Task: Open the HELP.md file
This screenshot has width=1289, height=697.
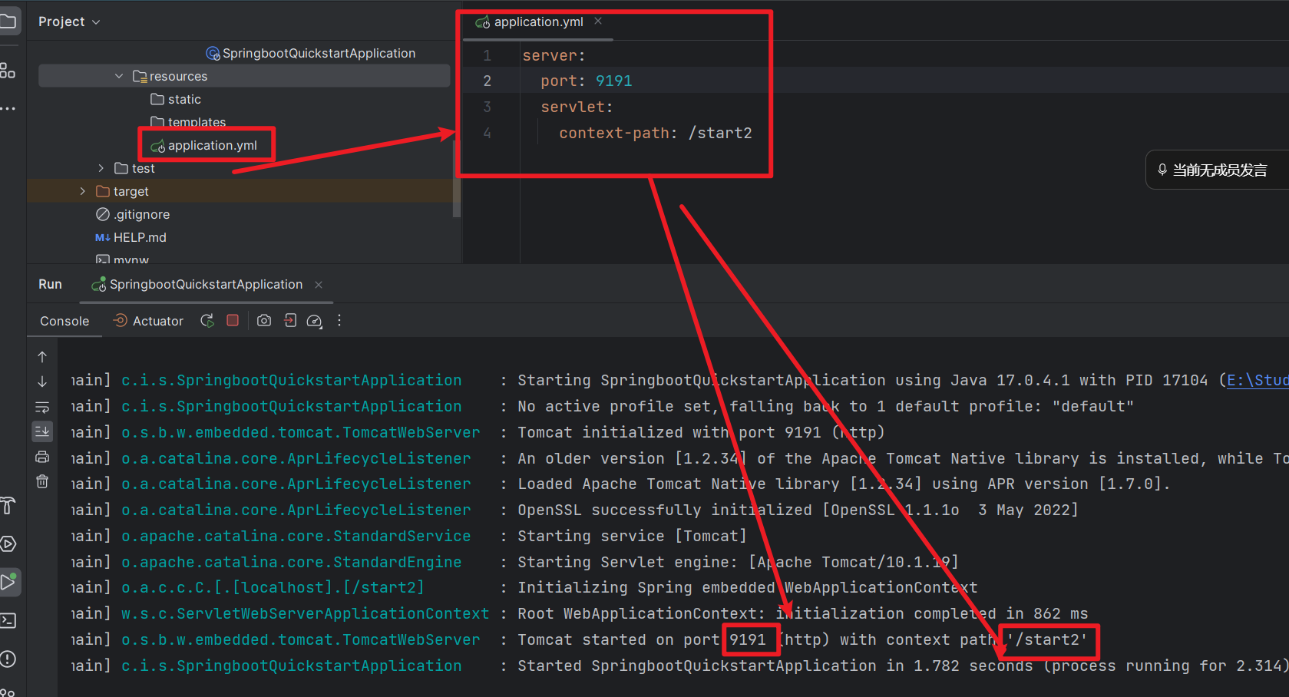Action: point(131,237)
